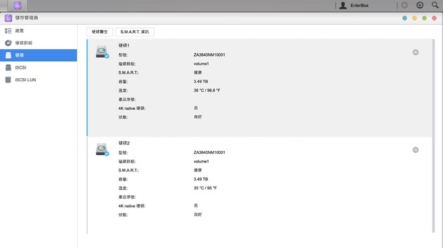Screen dimensions: 443x248
Task: Click the greyed circular icon beside the gauge
Action: point(405,5)
